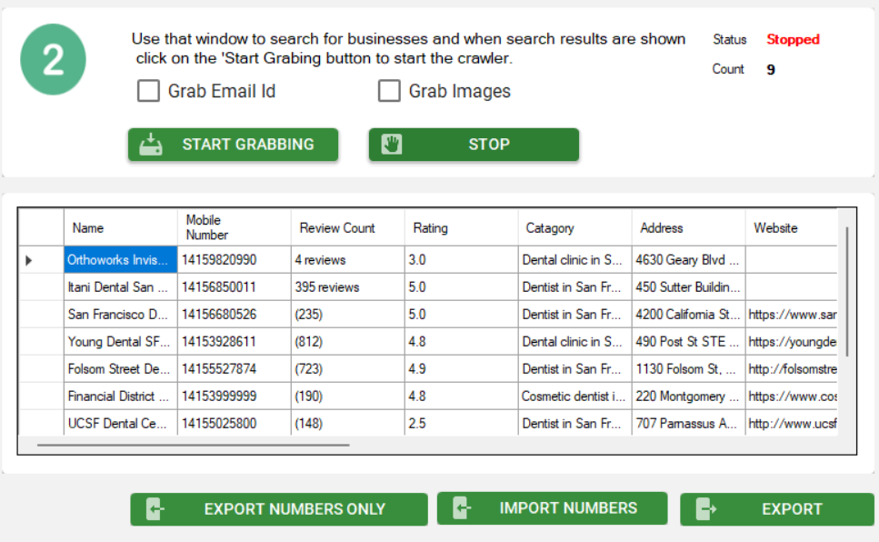Select the Financial District name cell

[x=121, y=396]
